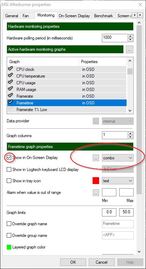This screenshot has height=269, width=146.
Task: Open the tray icon text dropdown
Action: point(118,181)
